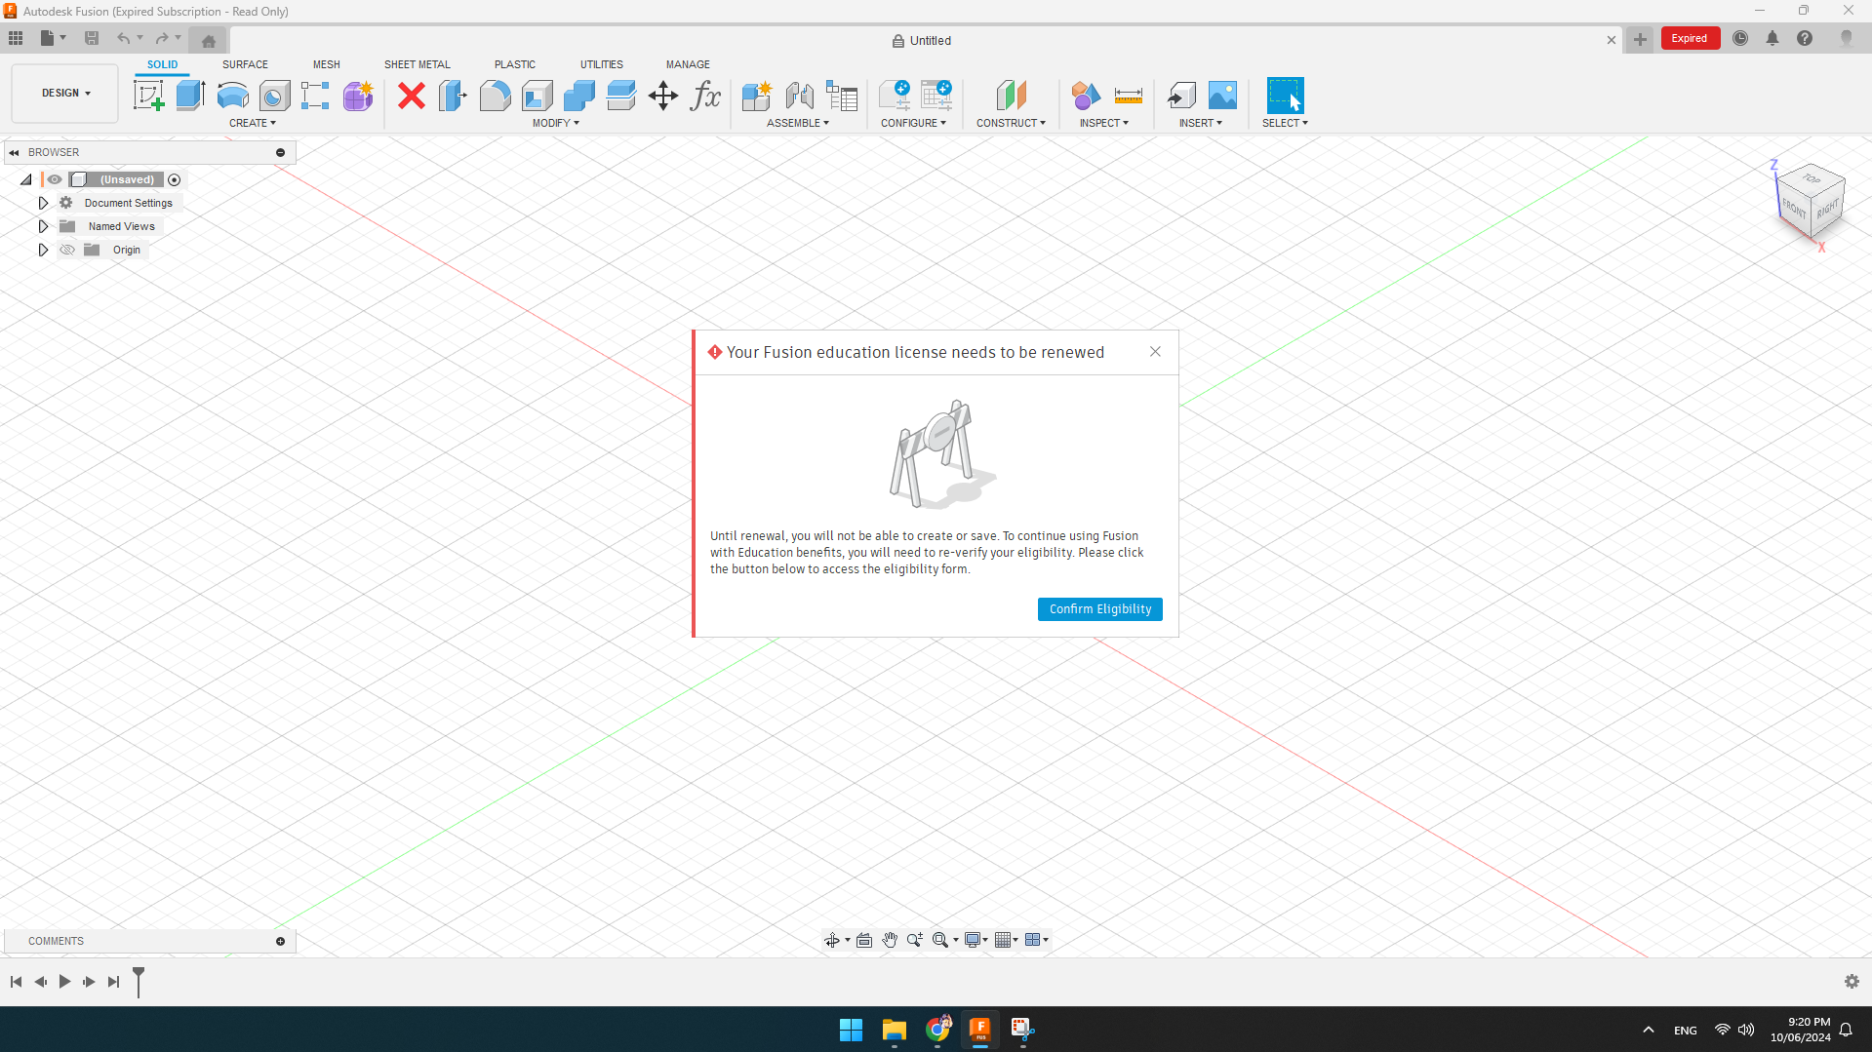This screenshot has height=1052, width=1872.
Task: Expand the Named Views folder
Action: coord(43,226)
